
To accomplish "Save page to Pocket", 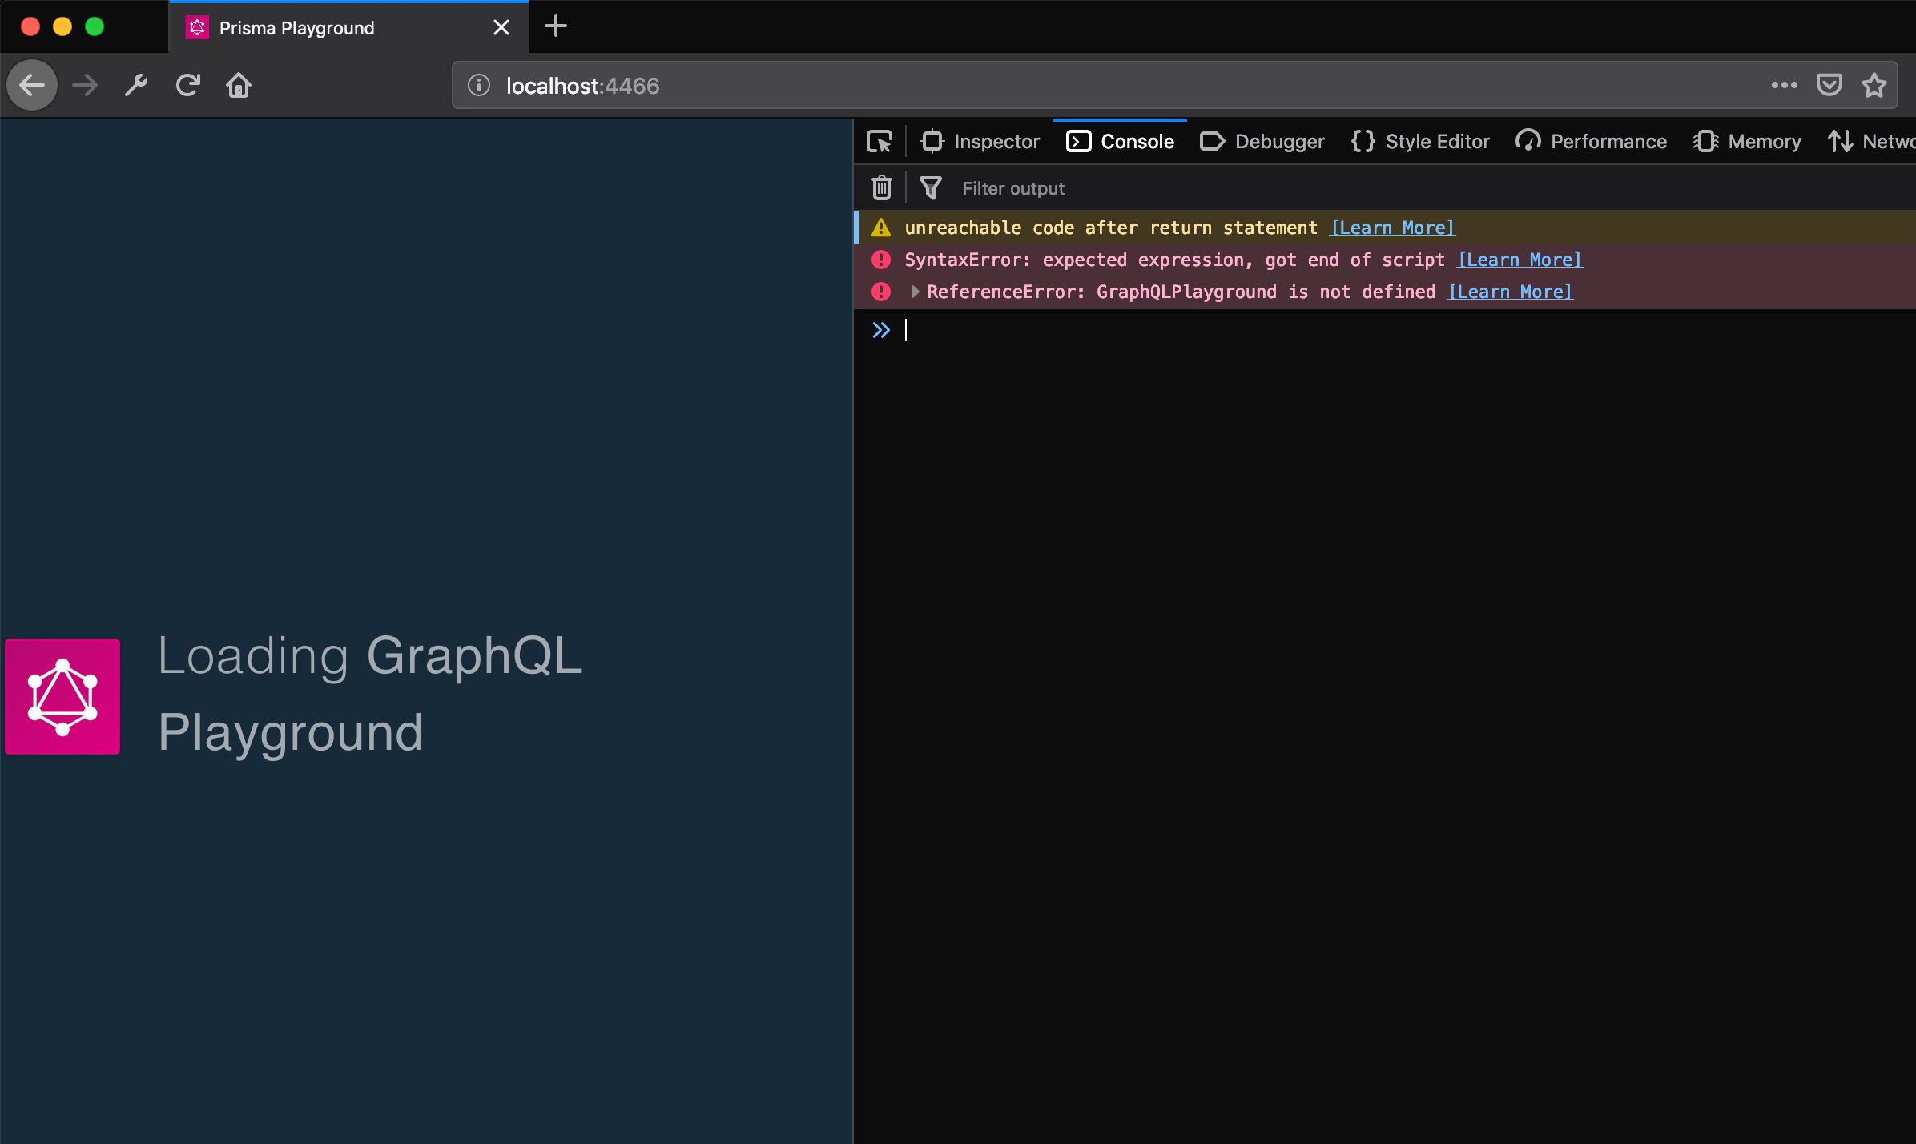I will point(1829,85).
